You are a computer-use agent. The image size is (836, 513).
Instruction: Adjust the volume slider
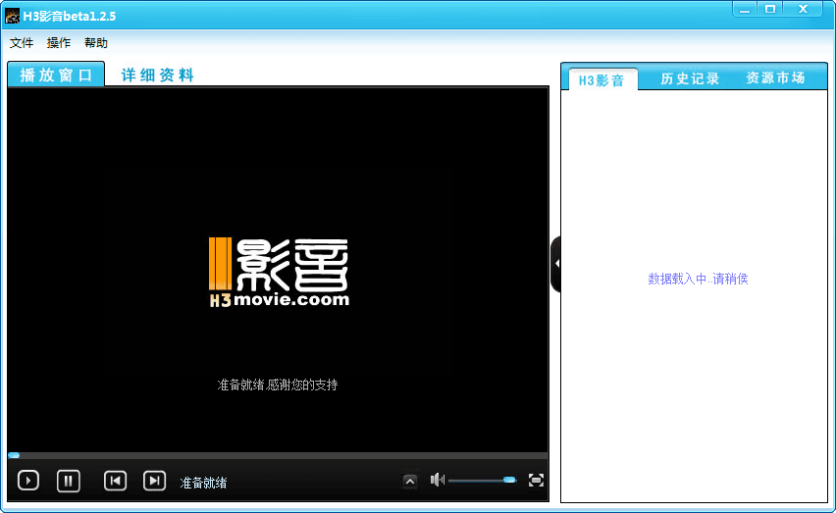(x=481, y=480)
